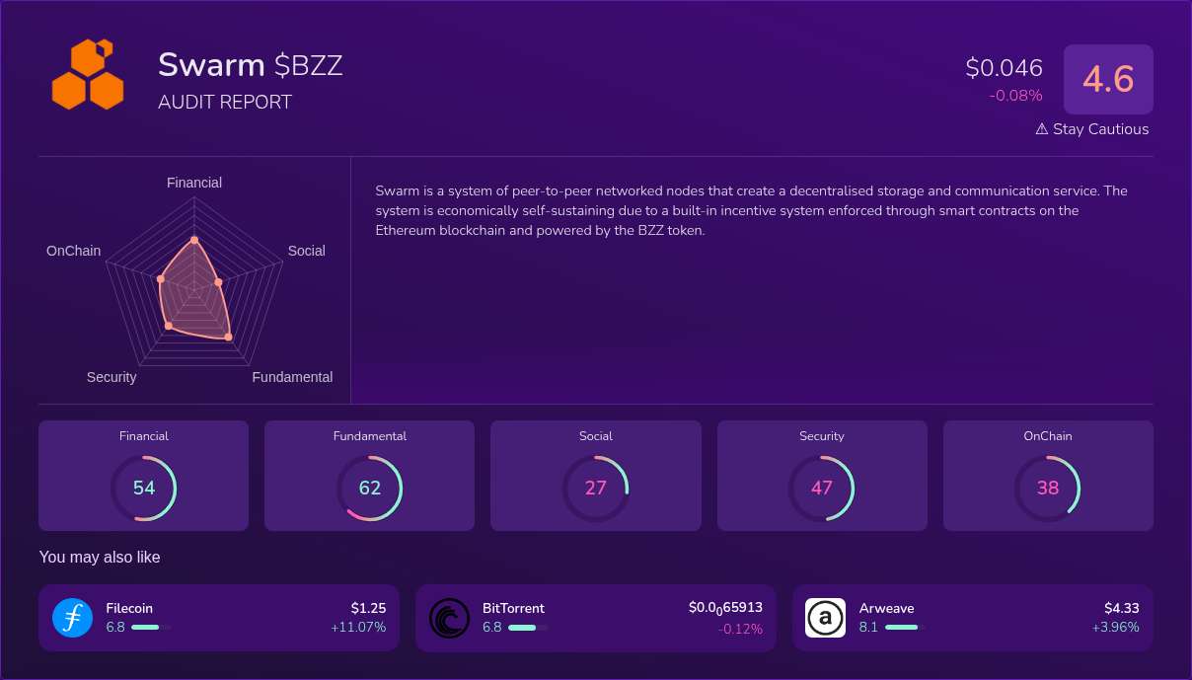The image size is (1192, 680).
Task: Click Filecoin's +11.07% change
Action: [x=358, y=627]
